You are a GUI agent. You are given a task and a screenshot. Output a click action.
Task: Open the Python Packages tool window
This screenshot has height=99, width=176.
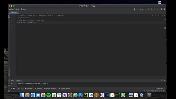click(50, 89)
